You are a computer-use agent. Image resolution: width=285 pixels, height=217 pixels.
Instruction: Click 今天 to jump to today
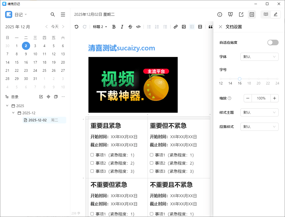(x=55, y=26)
